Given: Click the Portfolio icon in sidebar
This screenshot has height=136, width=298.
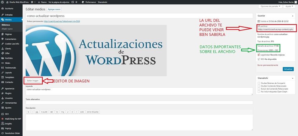Looking at the screenshot, I should click(x=2, y=58).
